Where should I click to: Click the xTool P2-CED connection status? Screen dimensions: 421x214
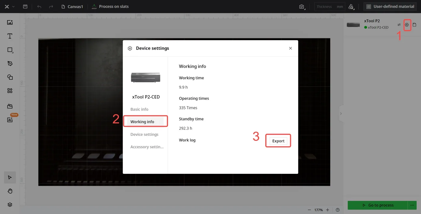pos(376,27)
